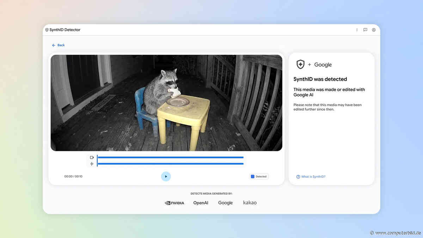Click the video camera track icon
Screen dimensions: 423x238
92,157
